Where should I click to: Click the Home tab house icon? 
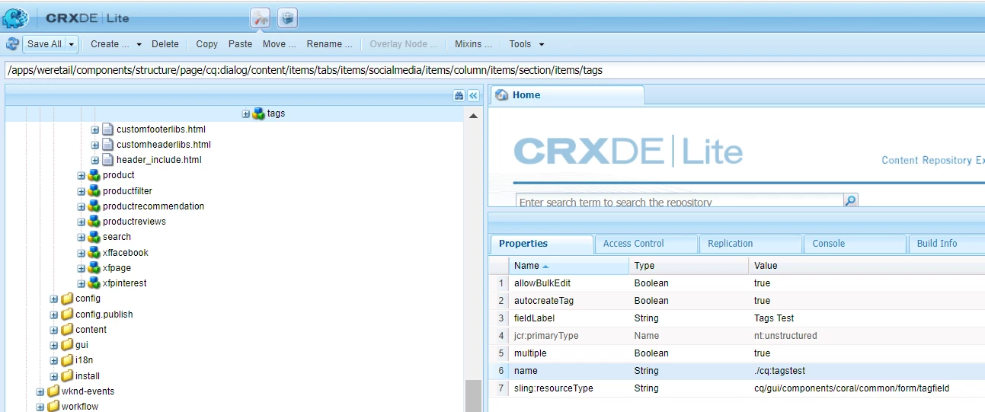(x=501, y=95)
